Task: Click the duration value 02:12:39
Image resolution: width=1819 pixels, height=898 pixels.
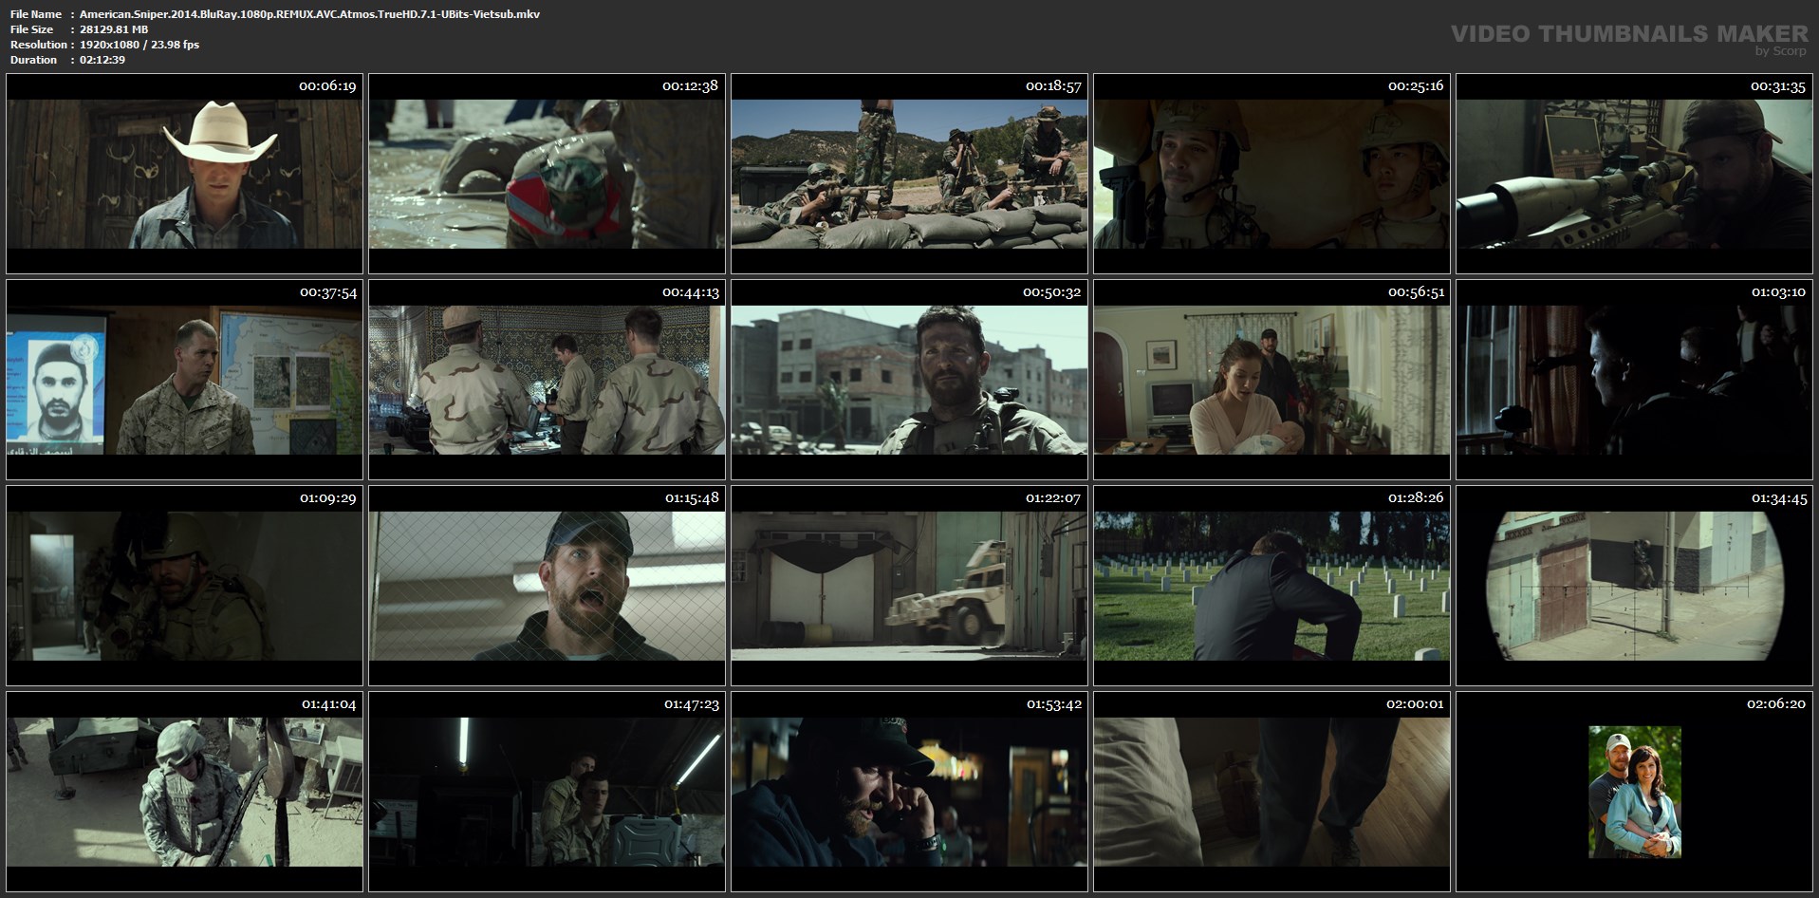Action: [102, 60]
